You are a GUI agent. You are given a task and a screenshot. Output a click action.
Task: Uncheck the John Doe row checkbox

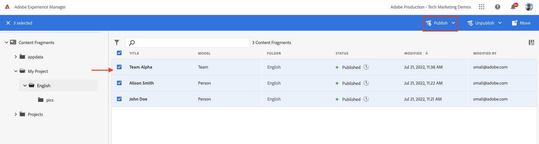coord(119,99)
